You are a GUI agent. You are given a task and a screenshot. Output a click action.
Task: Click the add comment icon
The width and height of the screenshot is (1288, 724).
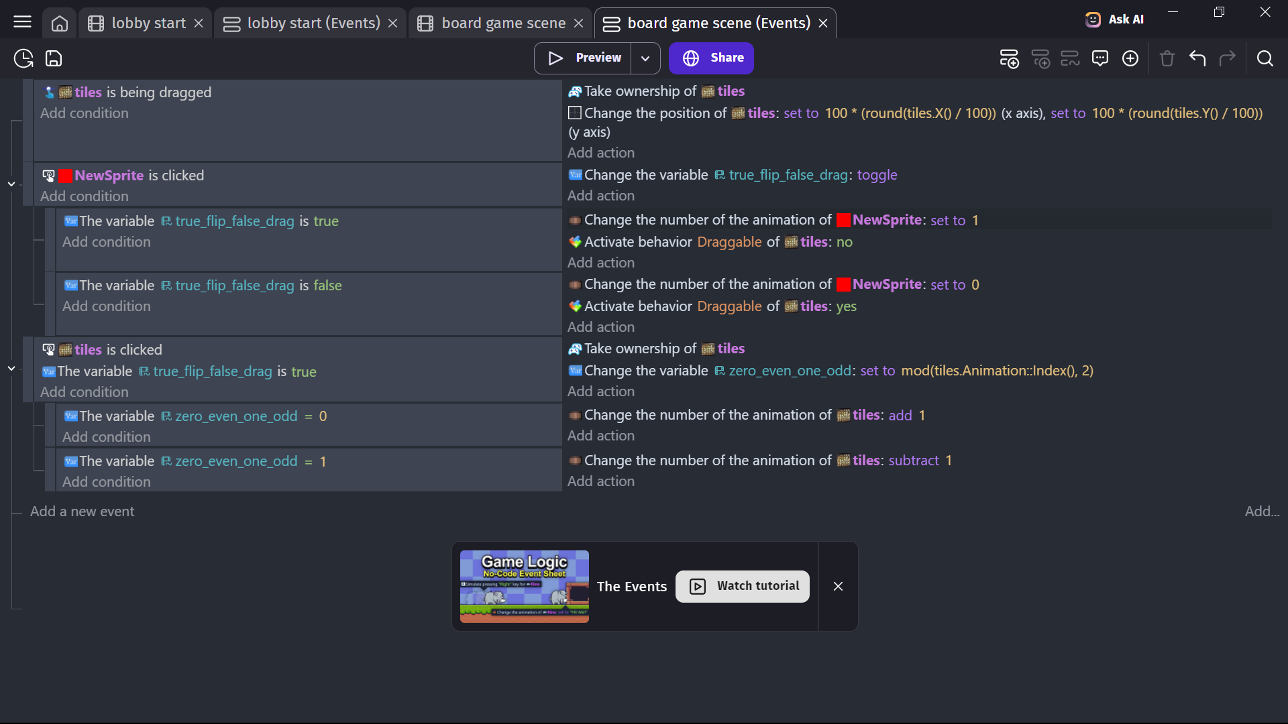[1100, 58]
